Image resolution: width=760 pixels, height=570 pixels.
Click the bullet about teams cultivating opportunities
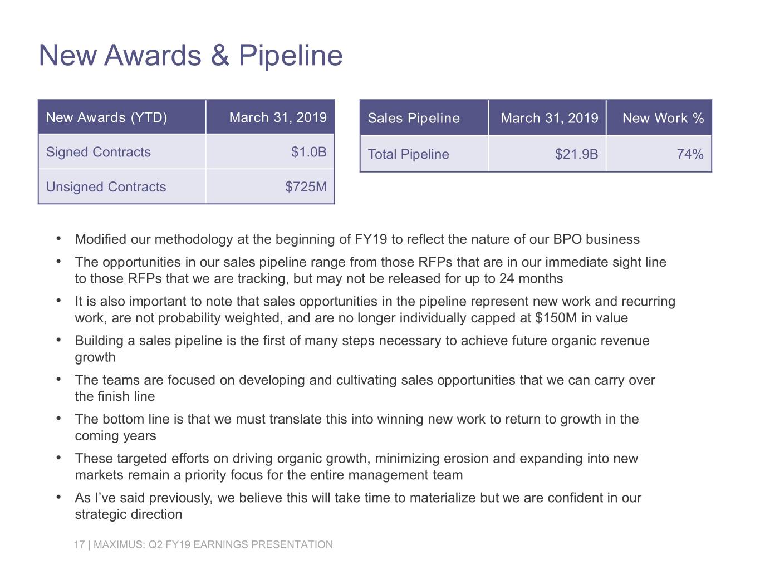[365, 388]
